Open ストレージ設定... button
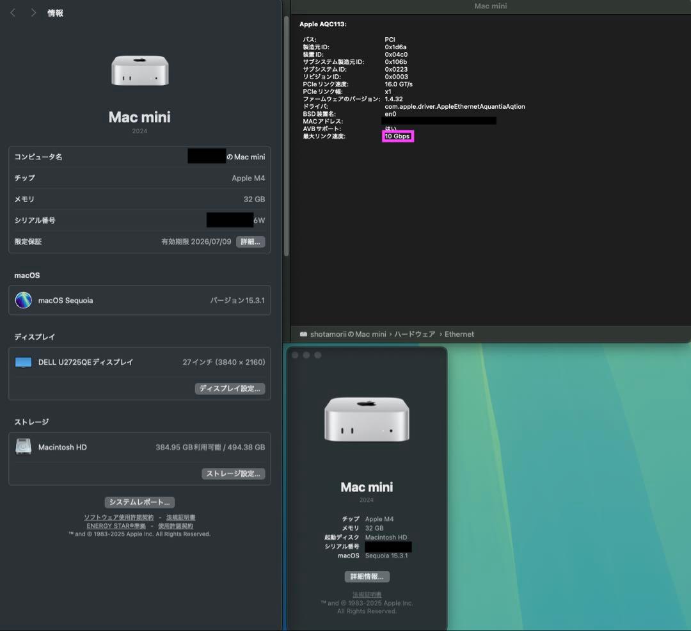This screenshot has width=691, height=631. click(x=234, y=474)
